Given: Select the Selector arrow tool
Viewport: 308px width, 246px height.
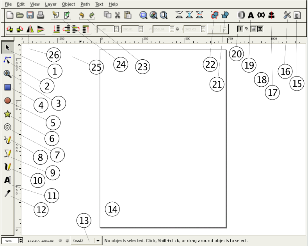Looking at the screenshot, I should (x=7, y=48).
